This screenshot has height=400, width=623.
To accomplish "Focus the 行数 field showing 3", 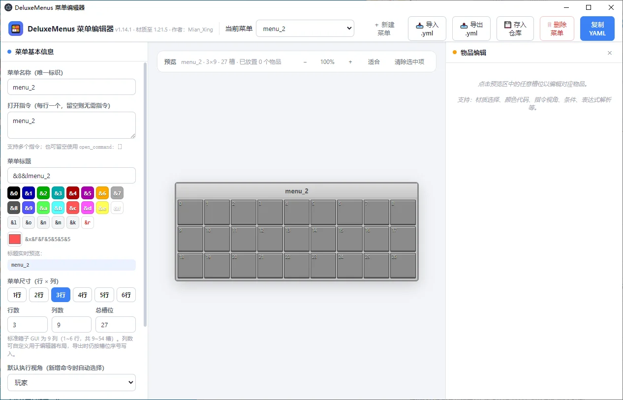I will tap(28, 325).
